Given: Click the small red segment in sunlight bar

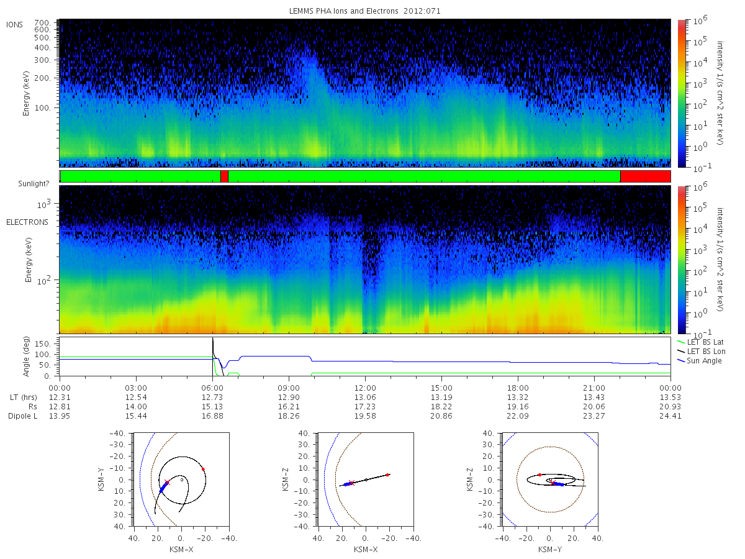Looking at the screenshot, I should coord(224,176).
